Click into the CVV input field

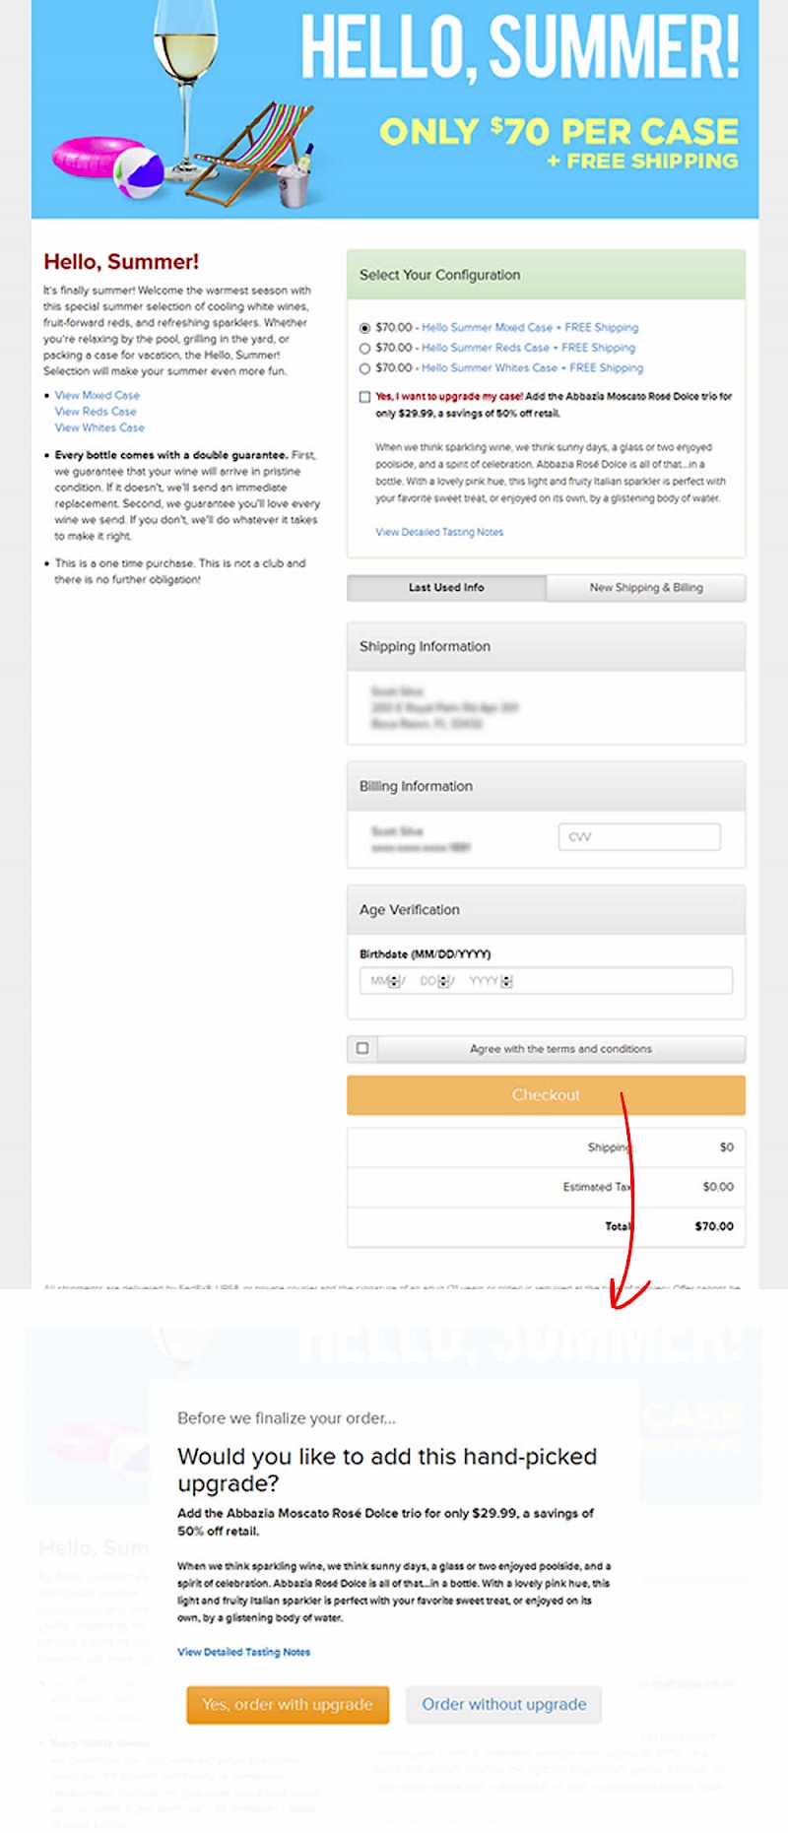point(638,836)
